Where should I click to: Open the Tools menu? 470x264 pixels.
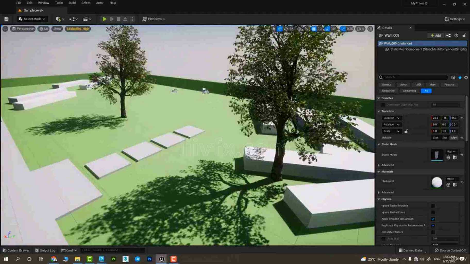tap(59, 3)
